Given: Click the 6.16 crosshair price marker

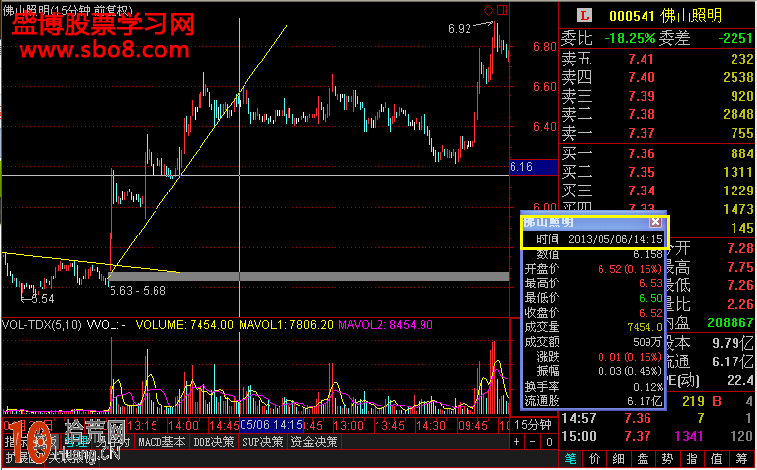Looking at the screenshot, I should [x=533, y=167].
